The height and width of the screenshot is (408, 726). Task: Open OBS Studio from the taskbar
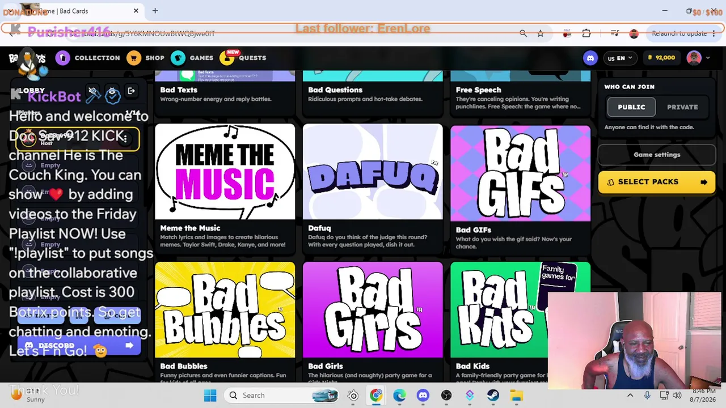point(446,396)
